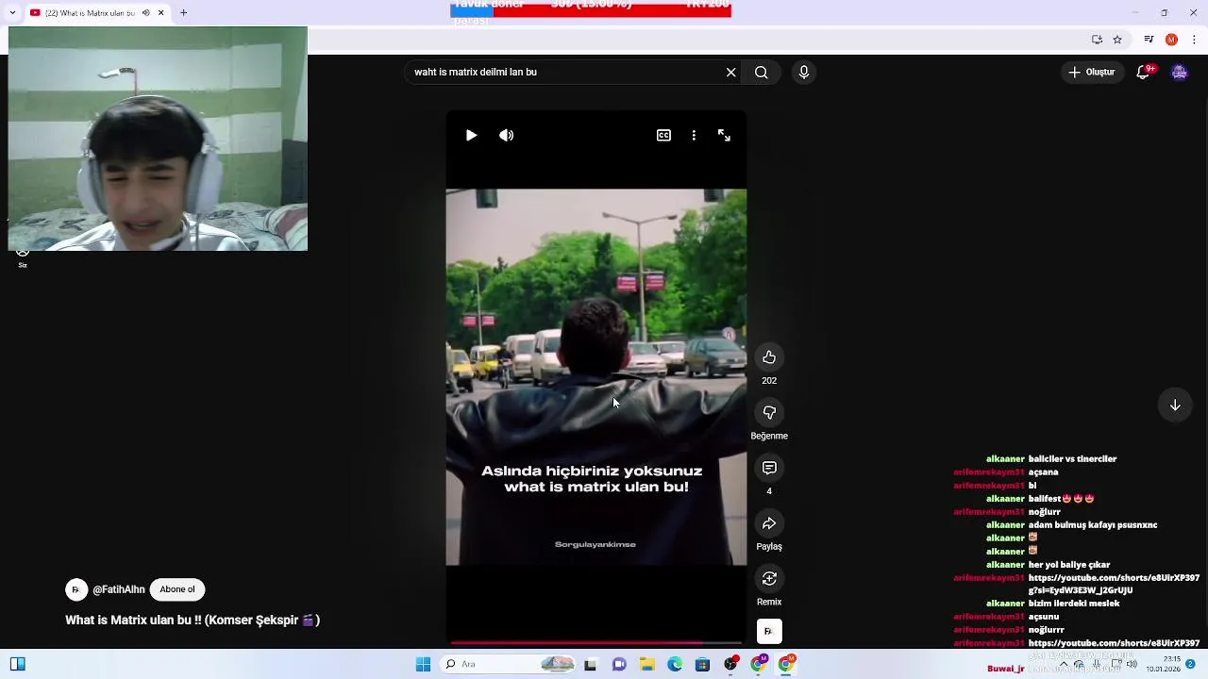Open the YouTube account avatar menu
The image size is (1208, 679).
(x=1179, y=72)
